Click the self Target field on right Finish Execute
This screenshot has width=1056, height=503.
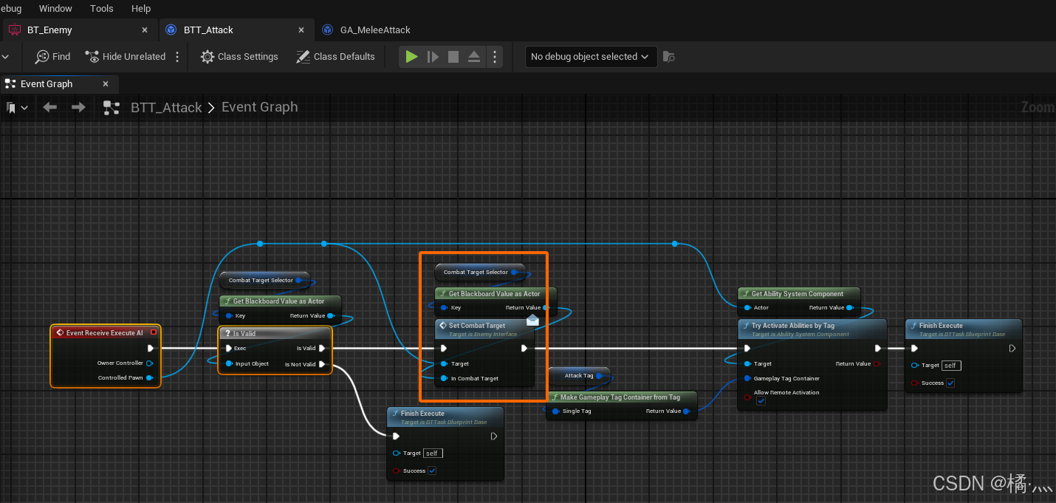(x=951, y=366)
